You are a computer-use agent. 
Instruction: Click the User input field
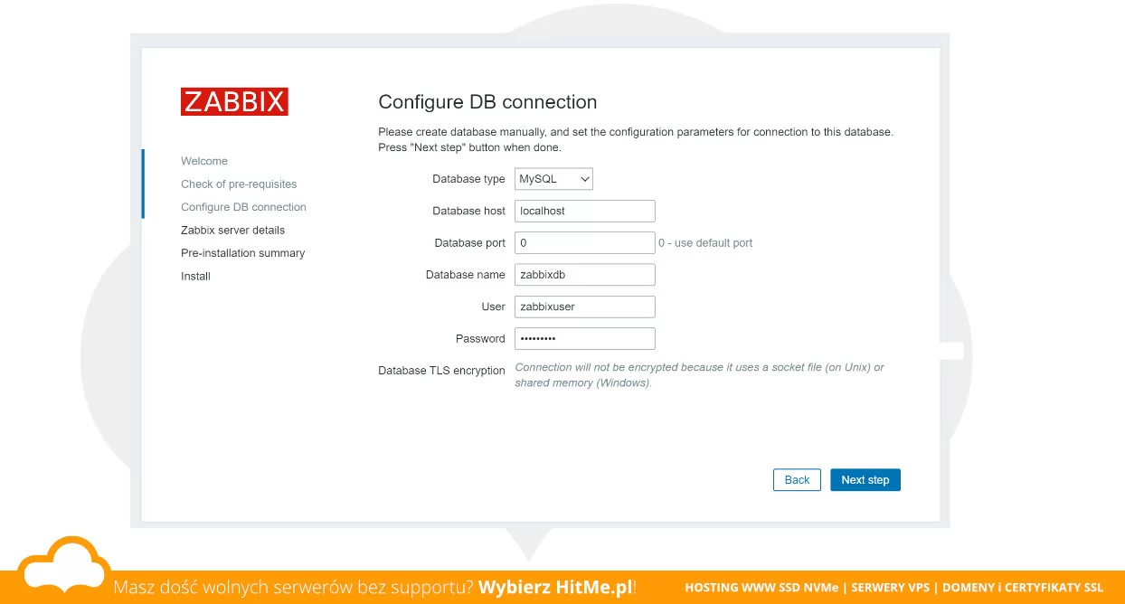584,307
